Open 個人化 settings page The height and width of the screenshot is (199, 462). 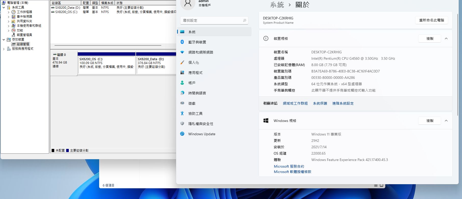coord(214,63)
